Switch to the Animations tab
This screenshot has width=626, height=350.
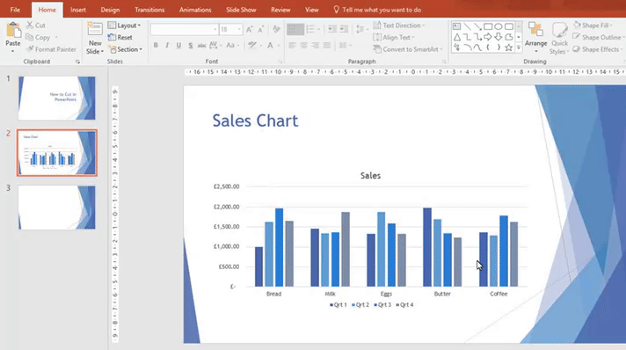195,10
